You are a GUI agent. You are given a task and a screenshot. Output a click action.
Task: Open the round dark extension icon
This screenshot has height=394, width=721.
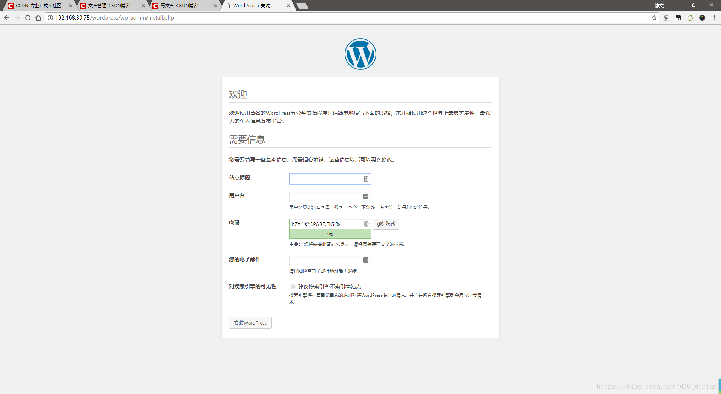[702, 18]
